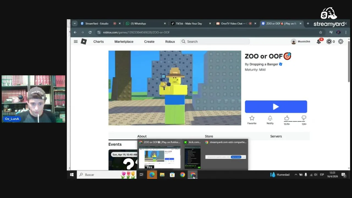The height and width of the screenshot is (198, 352).
Task: Open File Explorer from the taskbar
Action: (x=162, y=175)
